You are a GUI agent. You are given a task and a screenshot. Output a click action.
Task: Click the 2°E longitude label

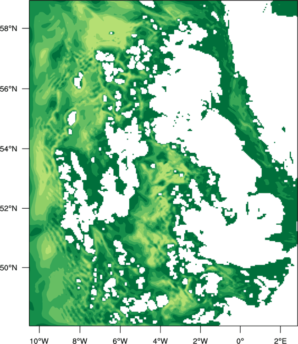281,341
